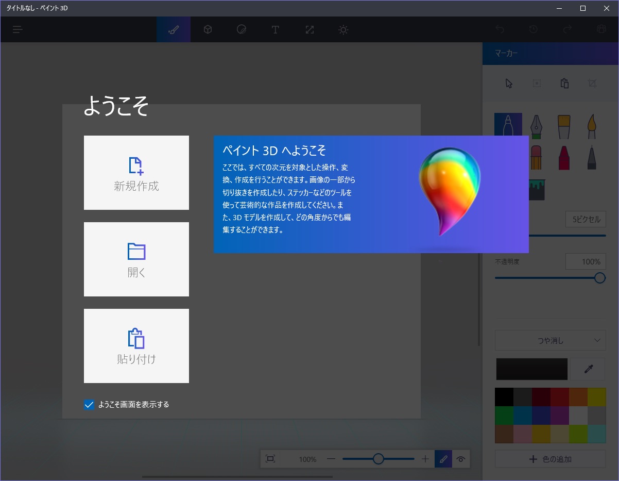Open the Canvas resize tool
Image resolution: width=619 pixels, height=481 pixels.
(309, 29)
